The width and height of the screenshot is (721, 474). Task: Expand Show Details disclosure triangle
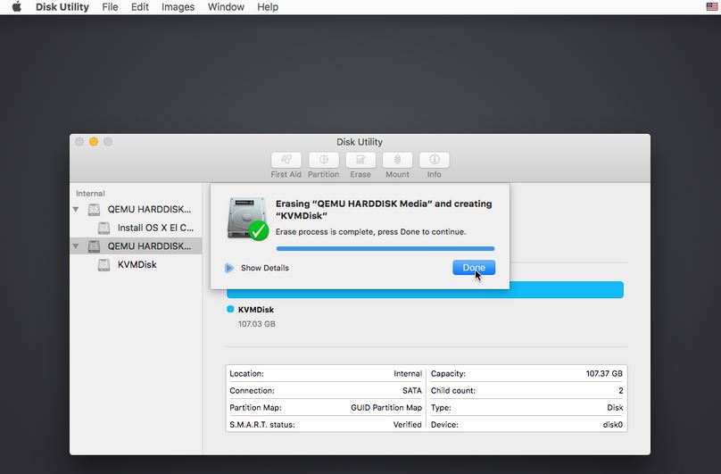(x=229, y=268)
